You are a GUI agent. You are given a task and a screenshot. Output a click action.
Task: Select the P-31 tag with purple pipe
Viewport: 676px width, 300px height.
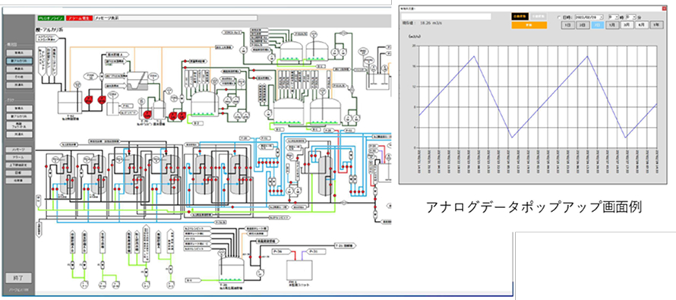(x=316, y=251)
